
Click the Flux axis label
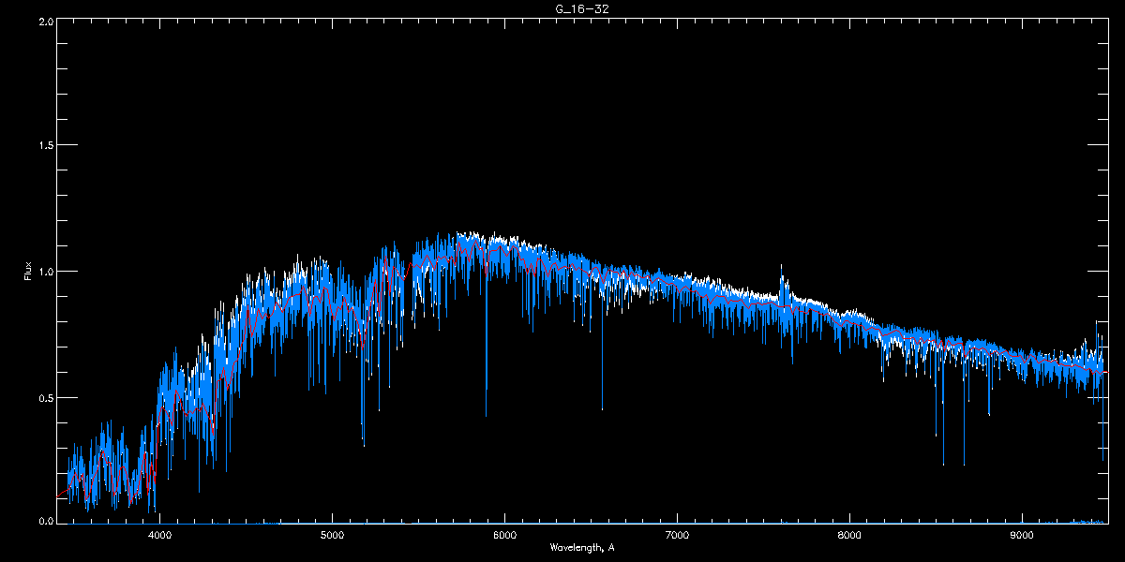coord(28,272)
